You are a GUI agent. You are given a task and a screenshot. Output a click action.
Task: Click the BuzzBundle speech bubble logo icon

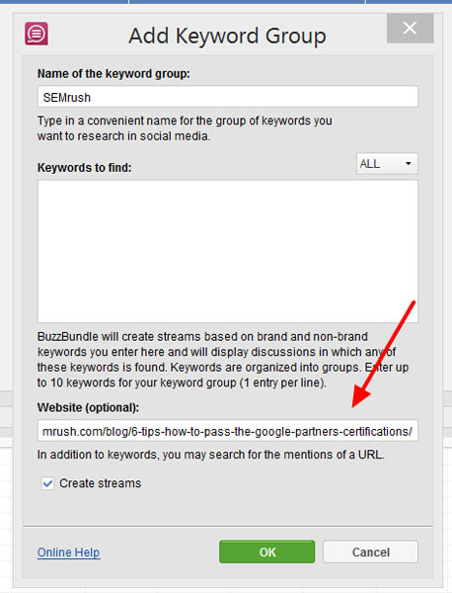point(37,34)
